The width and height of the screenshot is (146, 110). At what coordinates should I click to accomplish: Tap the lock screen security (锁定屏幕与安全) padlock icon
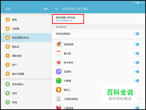coord(8,38)
